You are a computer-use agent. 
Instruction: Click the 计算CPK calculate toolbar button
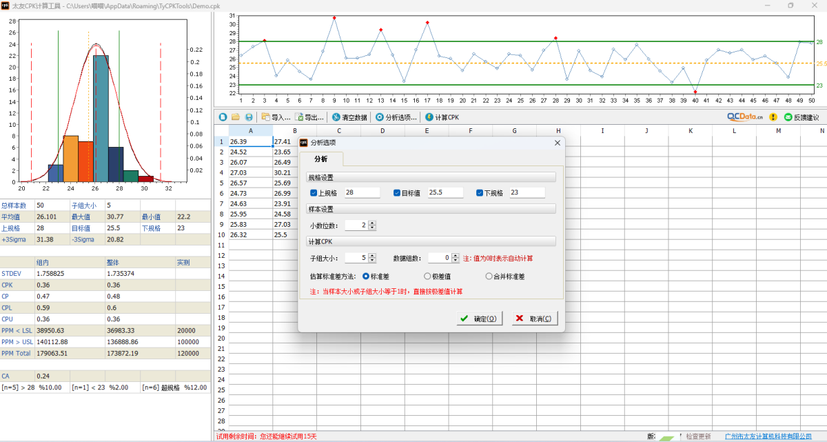(x=442, y=117)
